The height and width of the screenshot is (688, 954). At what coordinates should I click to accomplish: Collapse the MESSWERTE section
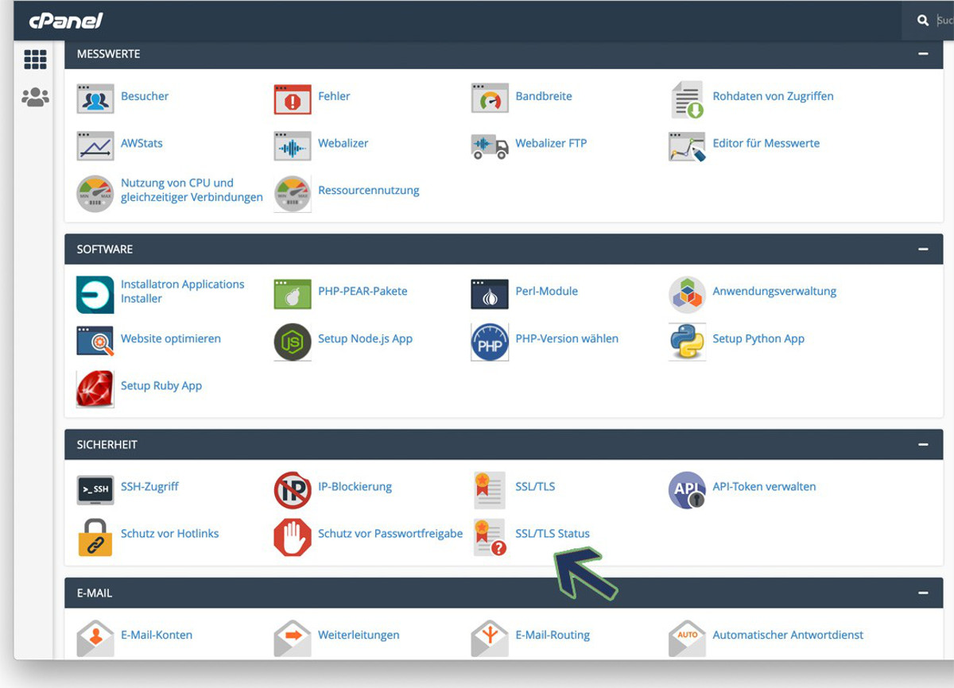[923, 54]
